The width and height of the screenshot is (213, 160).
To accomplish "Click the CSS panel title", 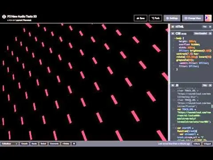I will point(181,34).
